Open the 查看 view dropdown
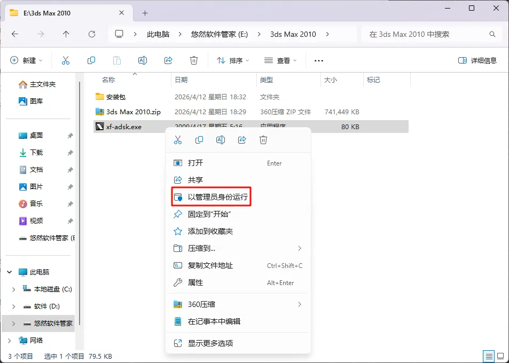This screenshot has width=509, height=363. point(280,60)
